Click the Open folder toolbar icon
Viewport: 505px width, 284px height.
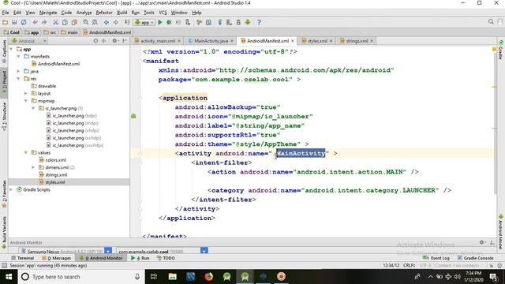click(x=6, y=22)
